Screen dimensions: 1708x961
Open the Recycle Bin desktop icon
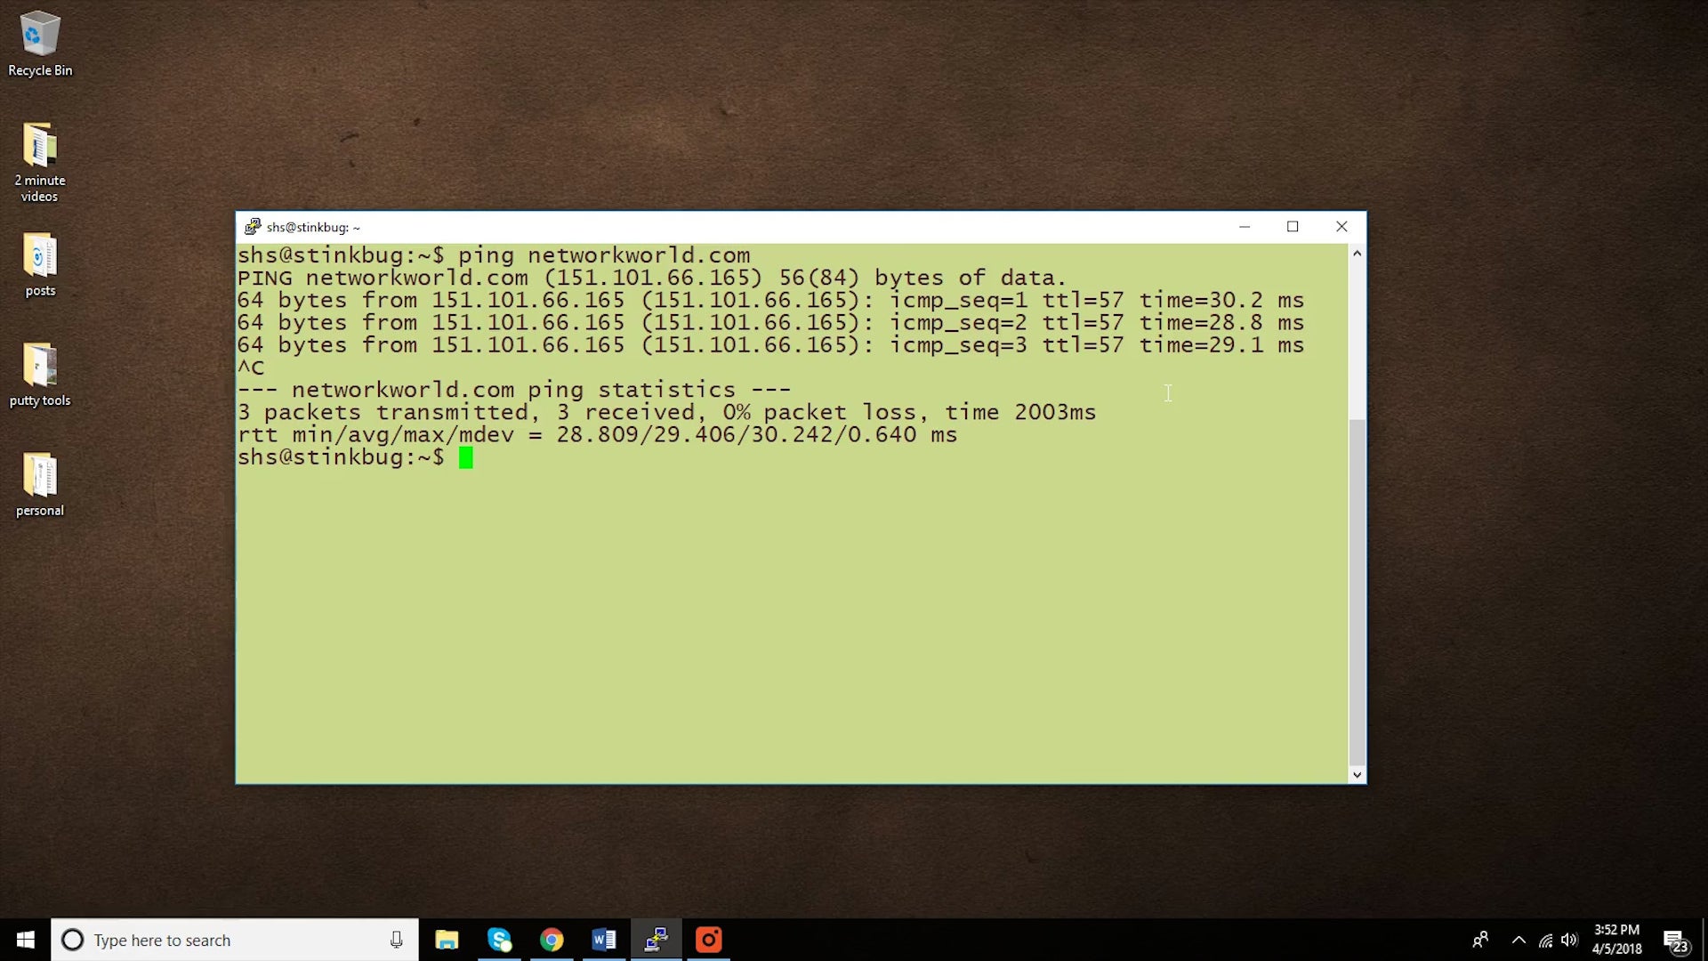pyautogui.click(x=39, y=44)
